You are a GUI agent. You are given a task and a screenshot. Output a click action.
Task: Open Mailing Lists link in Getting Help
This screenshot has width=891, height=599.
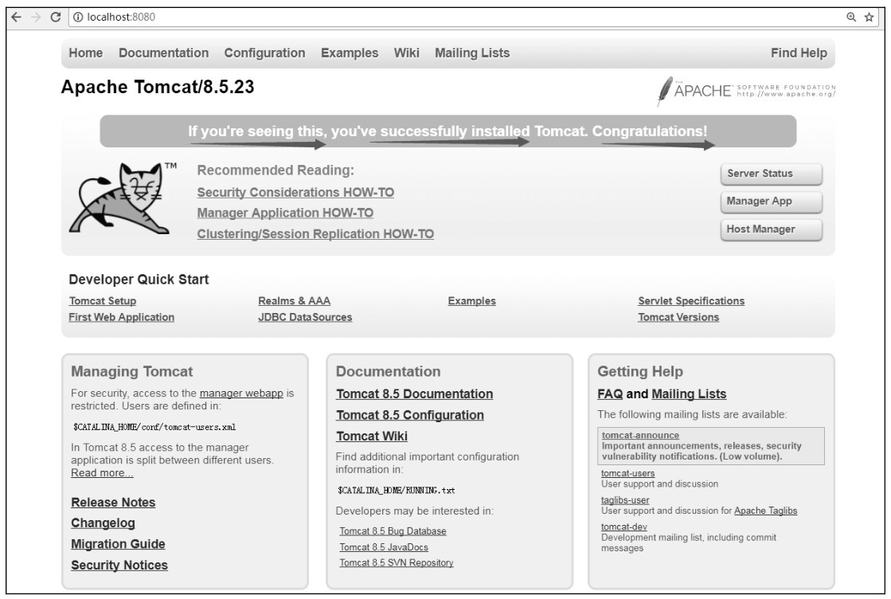pyautogui.click(x=689, y=394)
